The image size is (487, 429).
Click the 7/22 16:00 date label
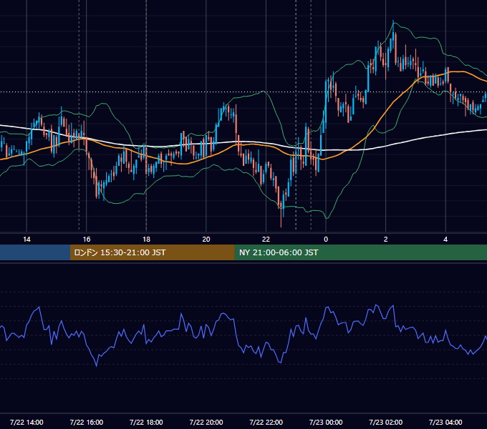87,422
